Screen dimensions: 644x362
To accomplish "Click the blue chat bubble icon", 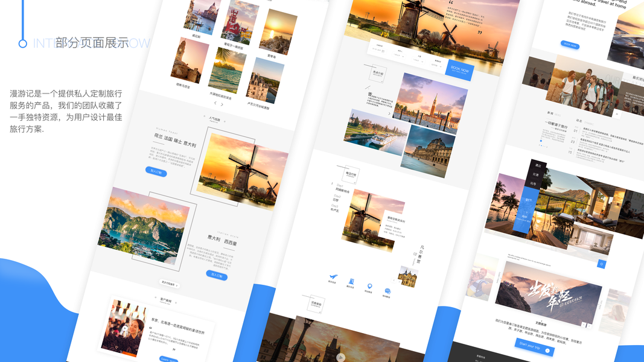I will pyautogui.click(x=387, y=291).
